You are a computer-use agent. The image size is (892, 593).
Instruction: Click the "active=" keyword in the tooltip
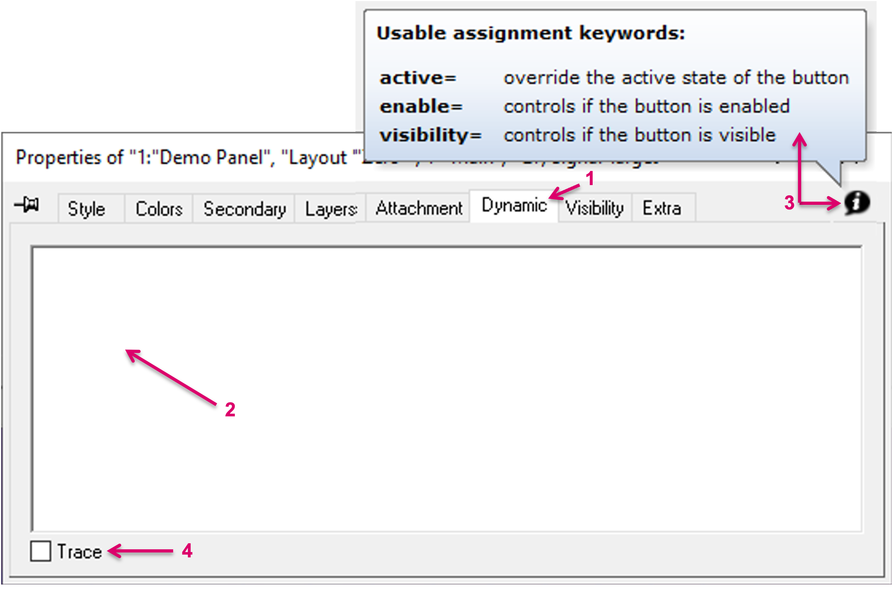click(418, 78)
